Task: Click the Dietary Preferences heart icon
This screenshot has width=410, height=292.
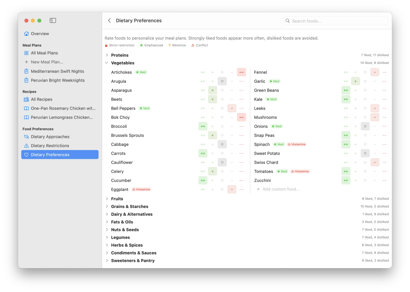Action: point(26,155)
